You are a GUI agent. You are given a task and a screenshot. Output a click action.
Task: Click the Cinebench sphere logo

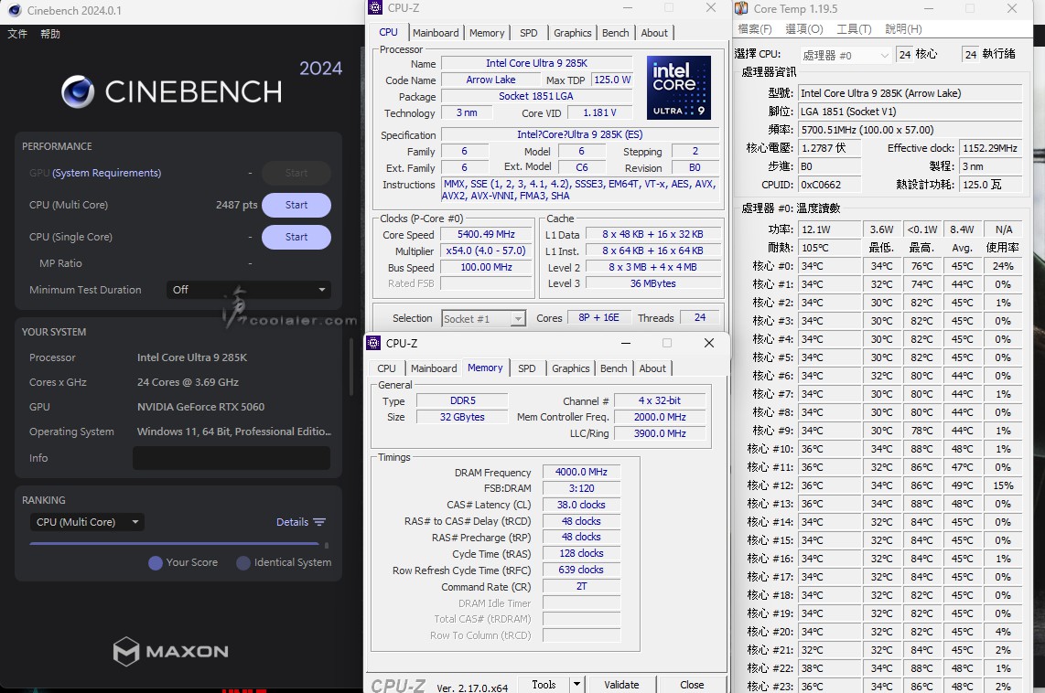[x=79, y=91]
